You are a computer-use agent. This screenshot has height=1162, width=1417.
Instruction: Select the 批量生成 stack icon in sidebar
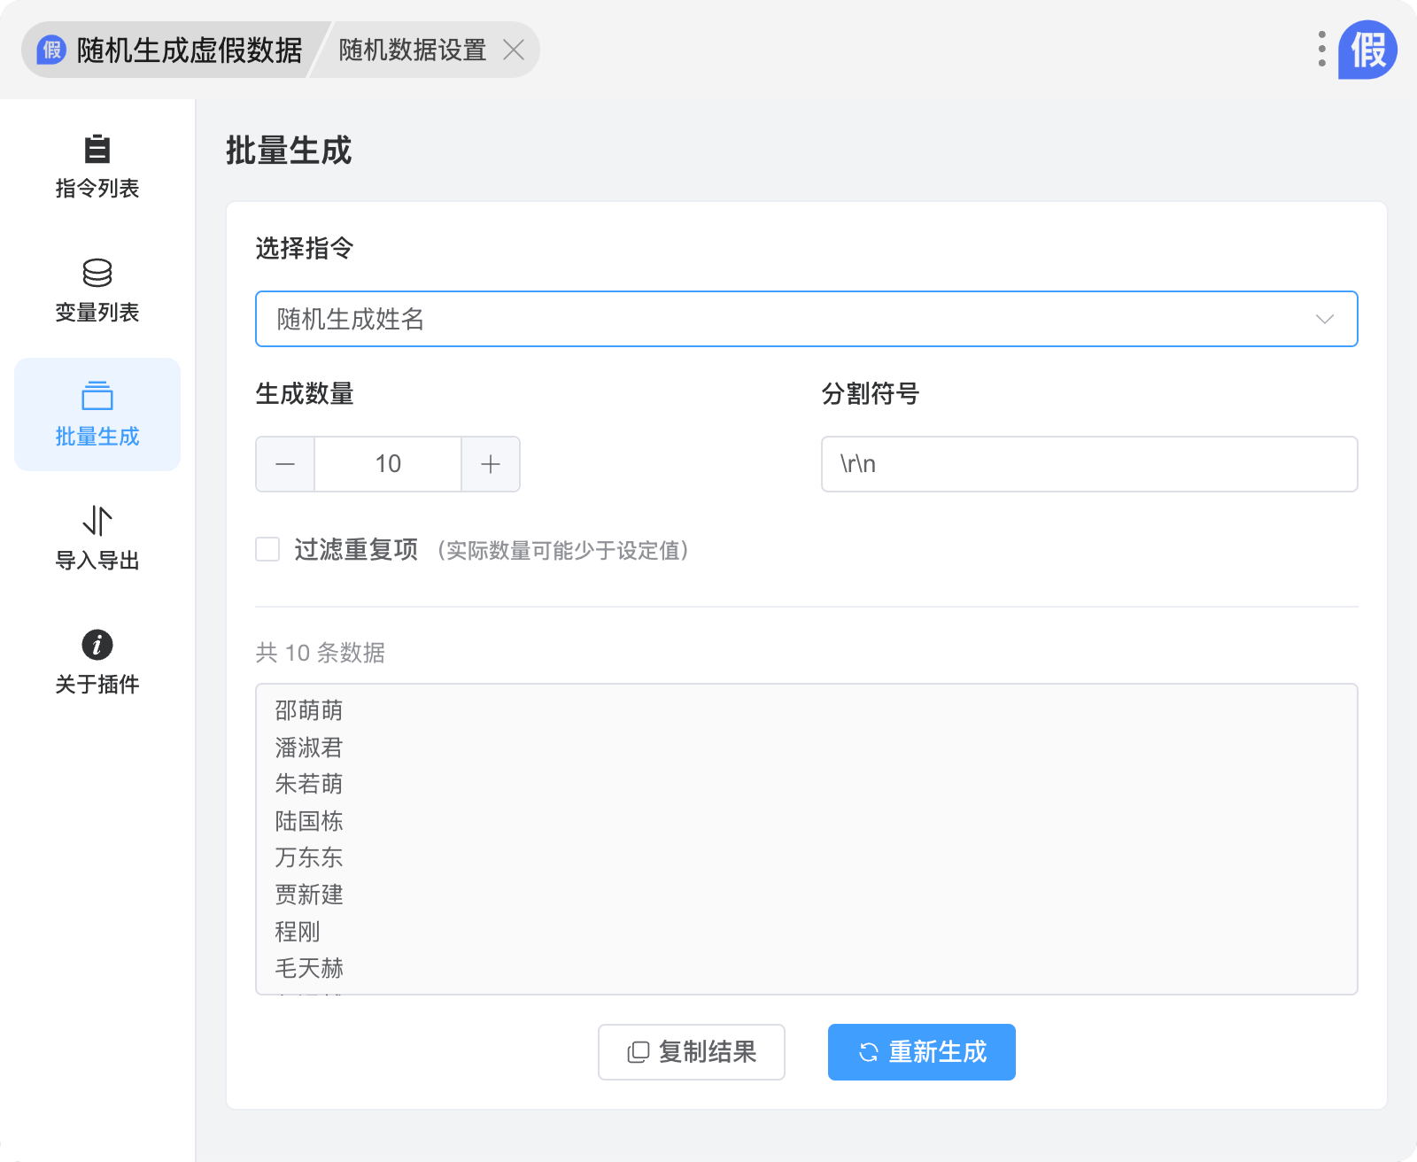(x=97, y=396)
